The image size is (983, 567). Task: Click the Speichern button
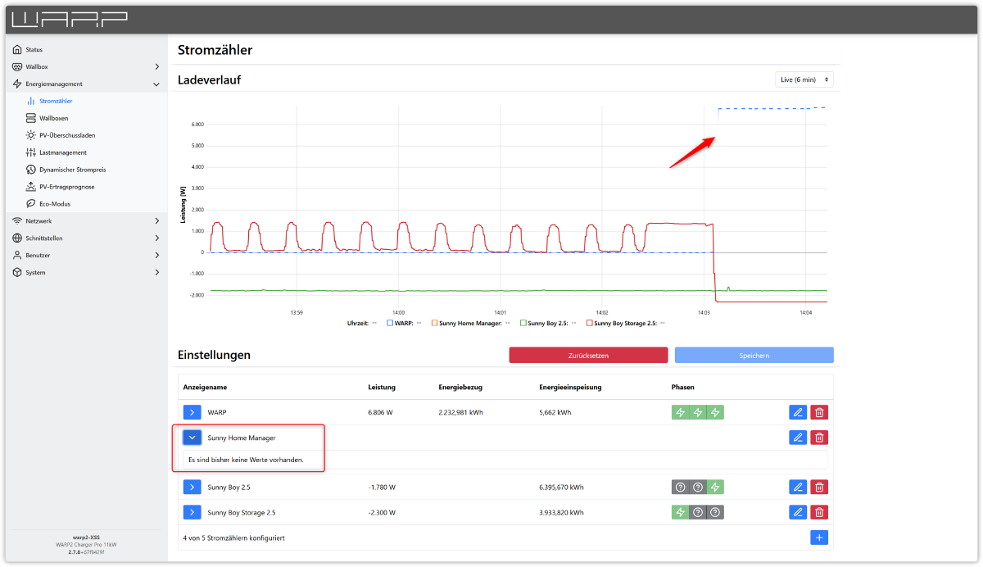coord(754,355)
